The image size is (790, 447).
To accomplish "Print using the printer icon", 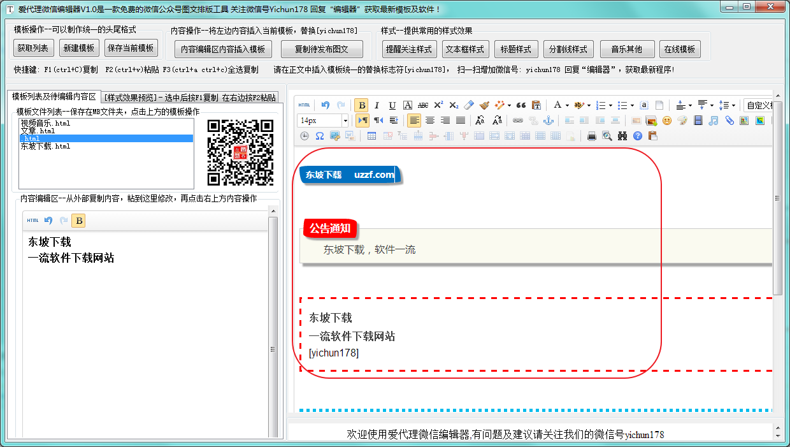I will coord(591,136).
